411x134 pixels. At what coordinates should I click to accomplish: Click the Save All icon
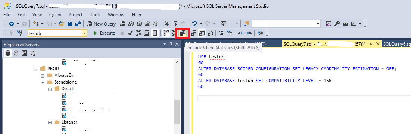coord(78,24)
